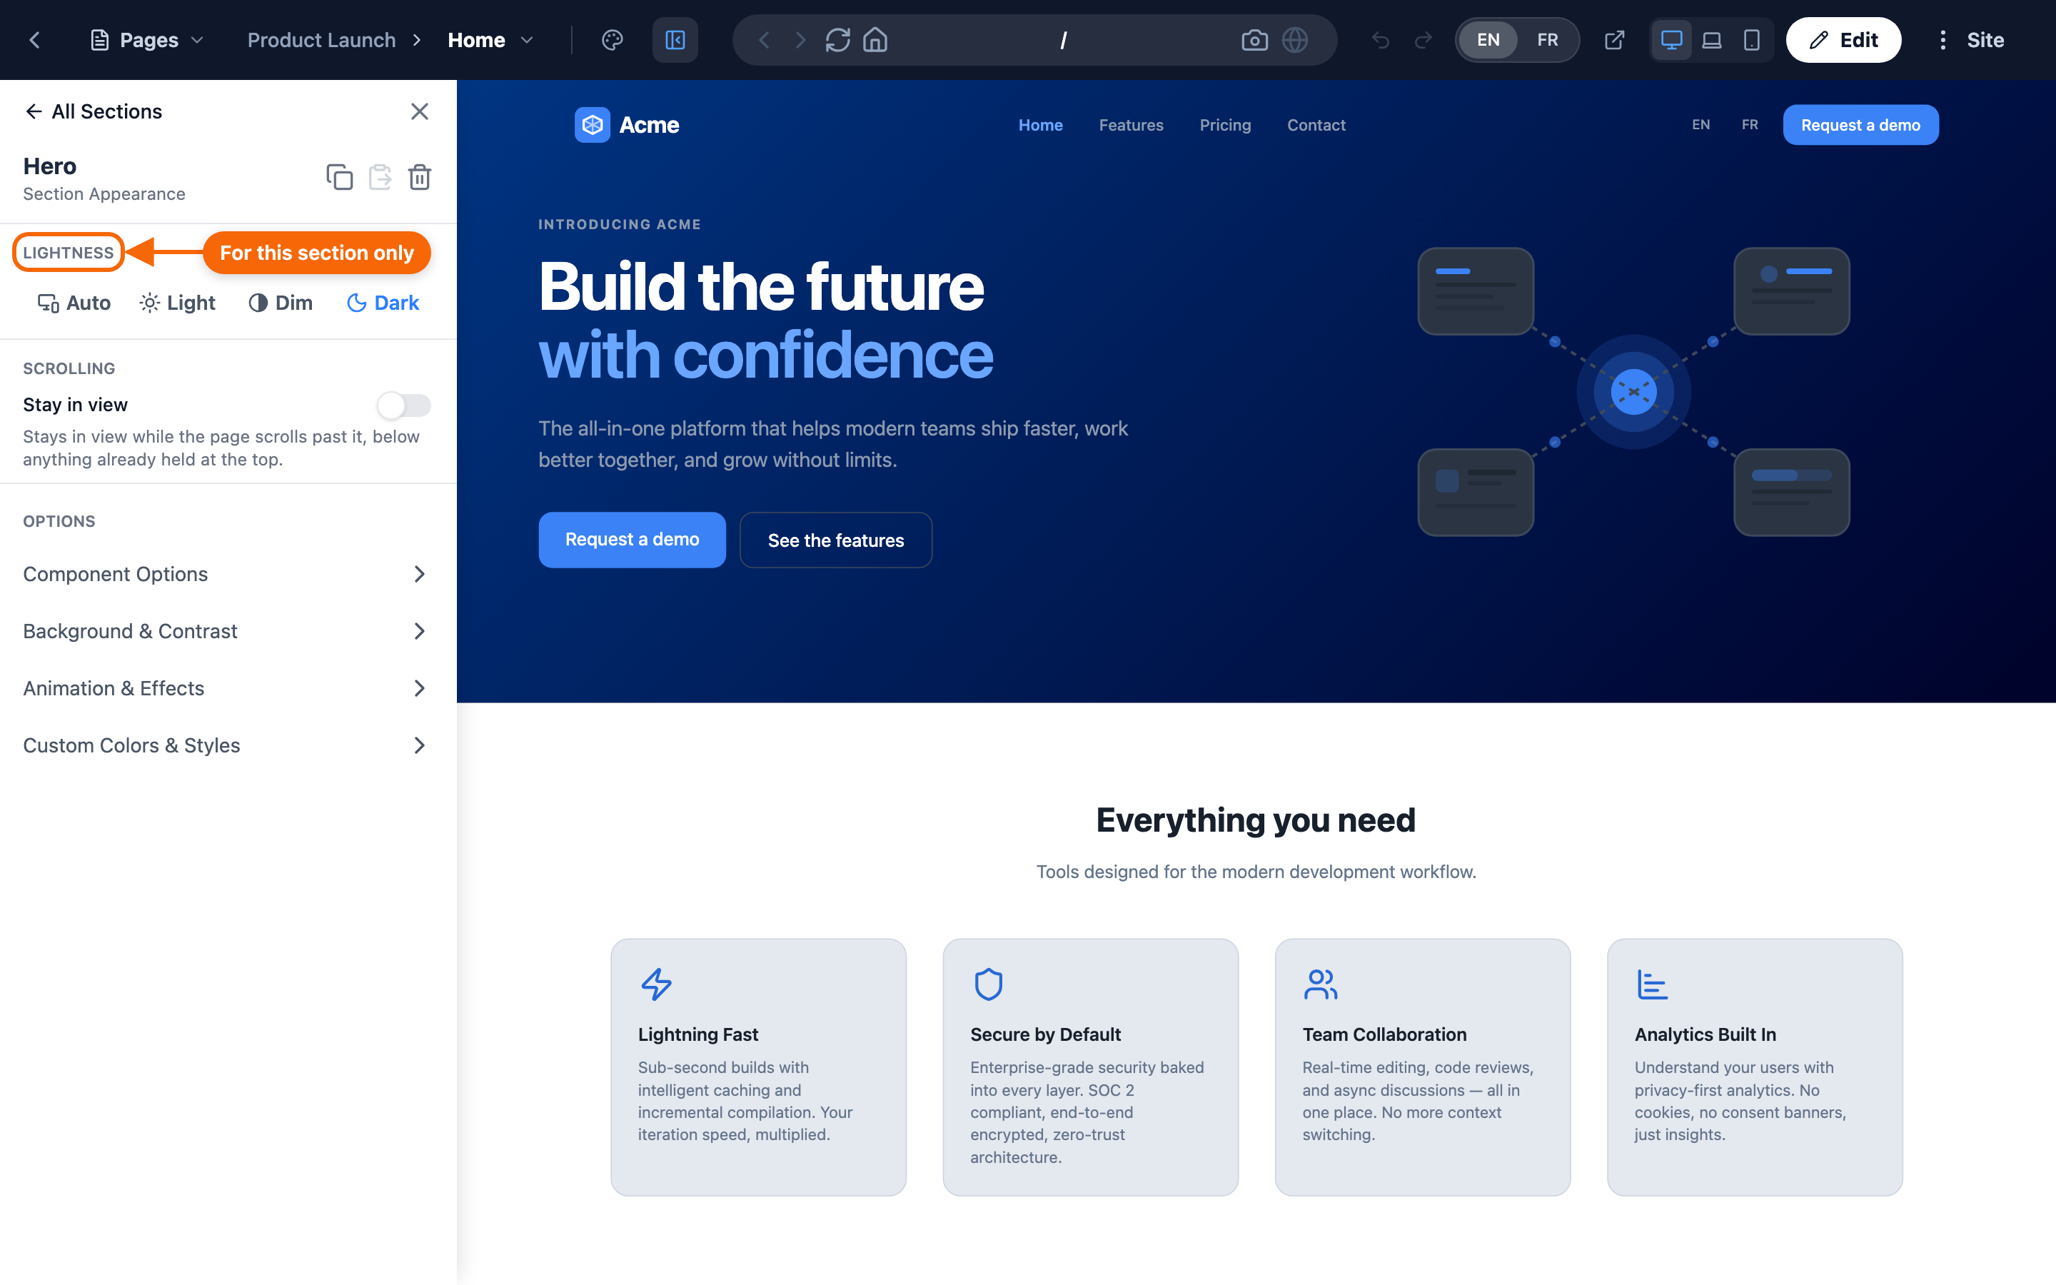Delete the Hero section with trash icon
This screenshot has width=2056, height=1285.
420,177
